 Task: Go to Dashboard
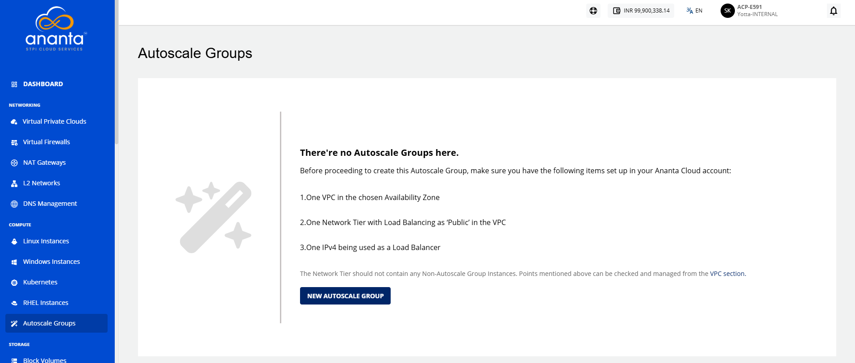[43, 84]
